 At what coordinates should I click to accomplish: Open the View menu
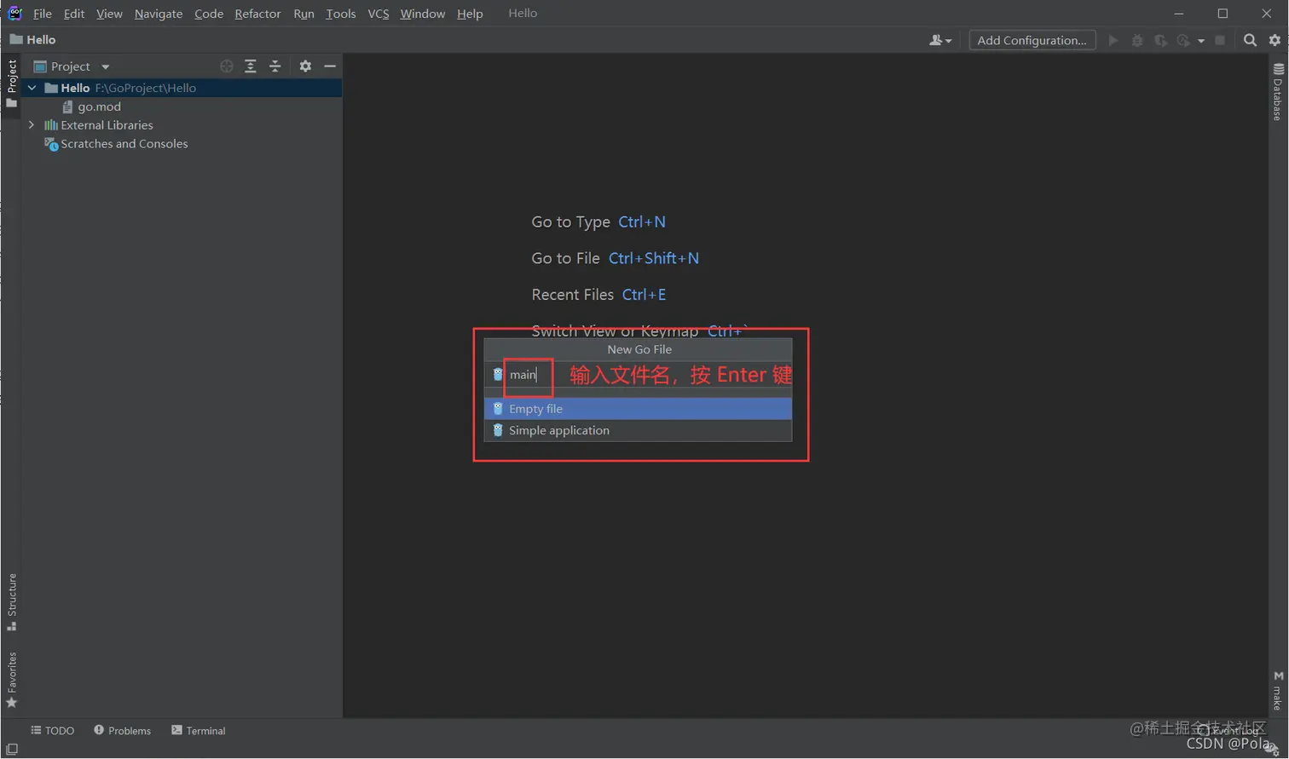109,14
